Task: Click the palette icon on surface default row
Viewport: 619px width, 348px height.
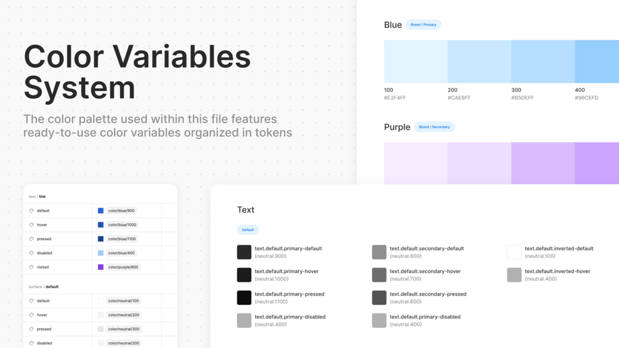Action: 31,301
